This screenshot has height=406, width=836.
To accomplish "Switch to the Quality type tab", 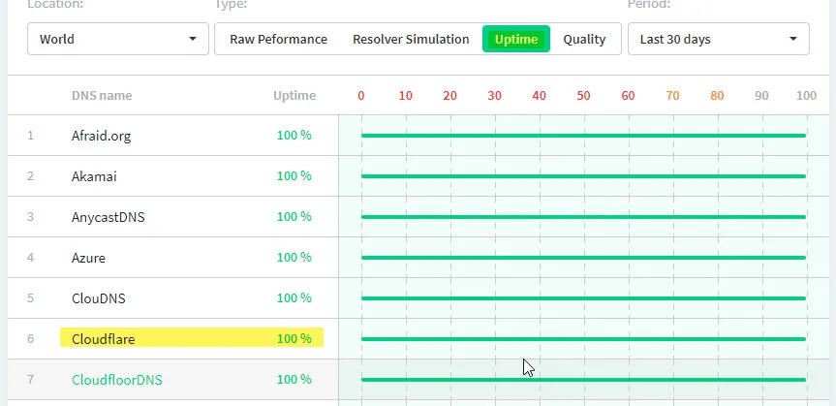I will point(584,39).
